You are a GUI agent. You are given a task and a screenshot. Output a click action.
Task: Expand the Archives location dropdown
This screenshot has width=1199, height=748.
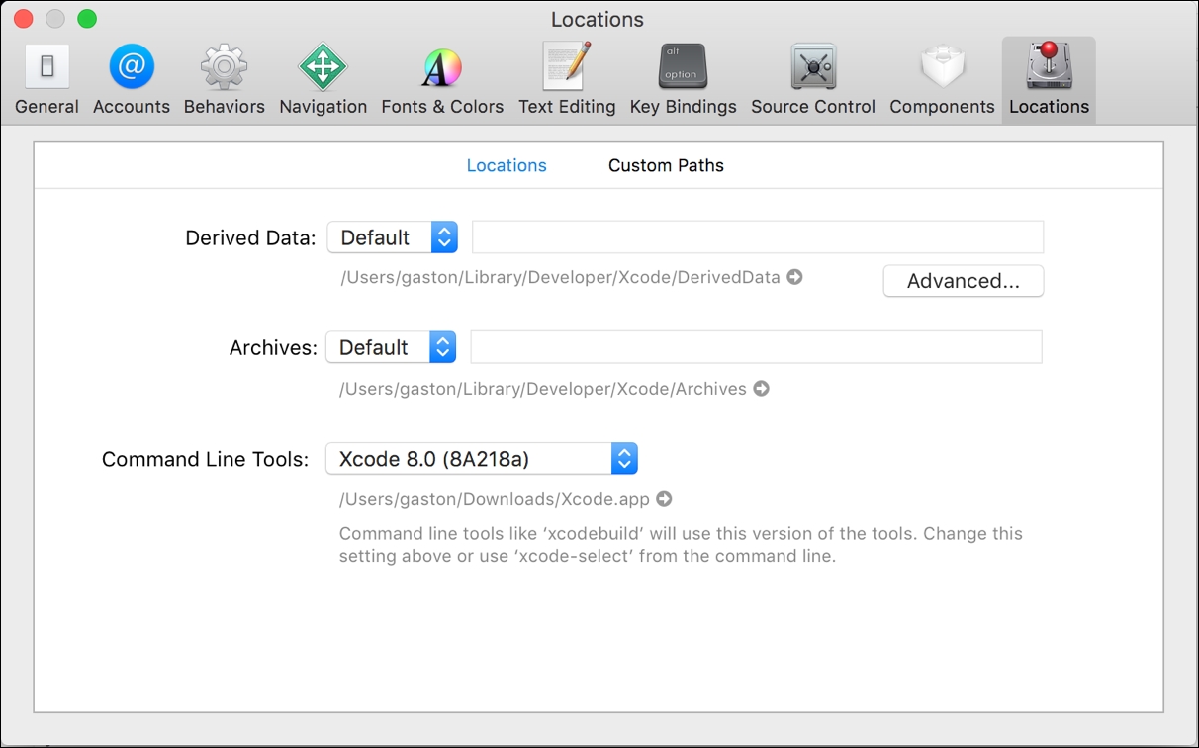391,347
